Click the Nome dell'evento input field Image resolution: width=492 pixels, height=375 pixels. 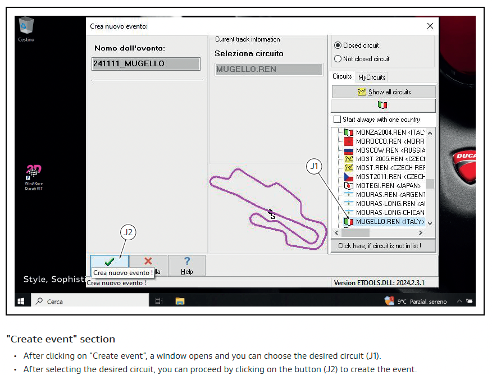point(146,63)
